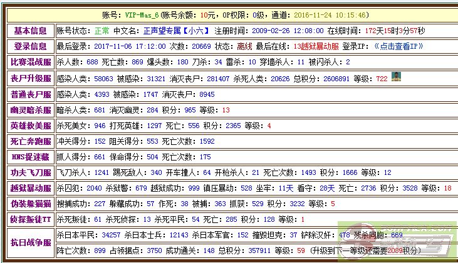Click the registration time 2009-02-26 12:08:00
The width and height of the screenshot is (458, 263).
click(288, 31)
